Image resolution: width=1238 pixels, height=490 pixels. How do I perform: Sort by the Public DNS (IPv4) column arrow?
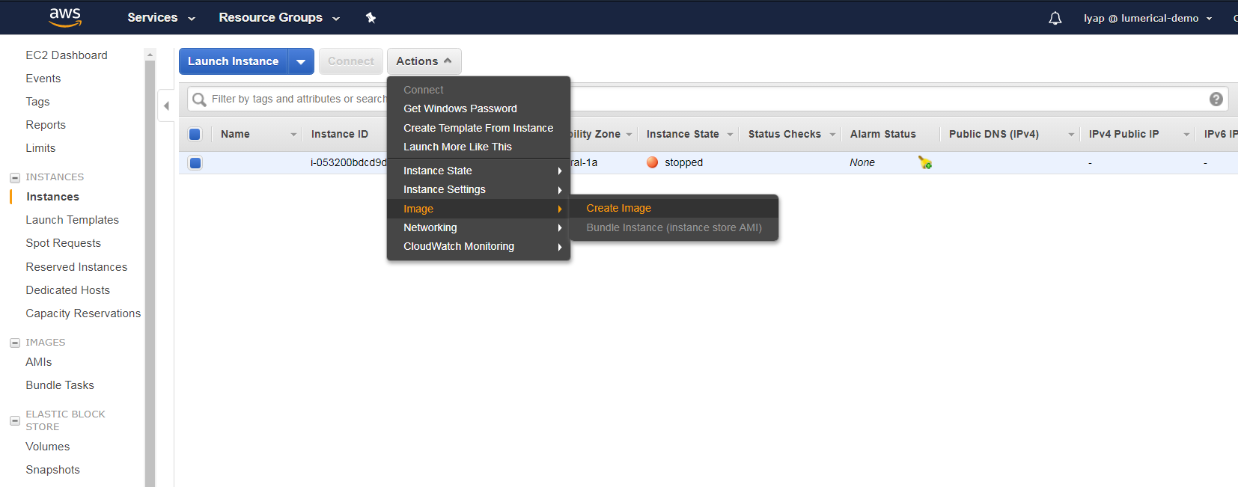pos(1071,135)
